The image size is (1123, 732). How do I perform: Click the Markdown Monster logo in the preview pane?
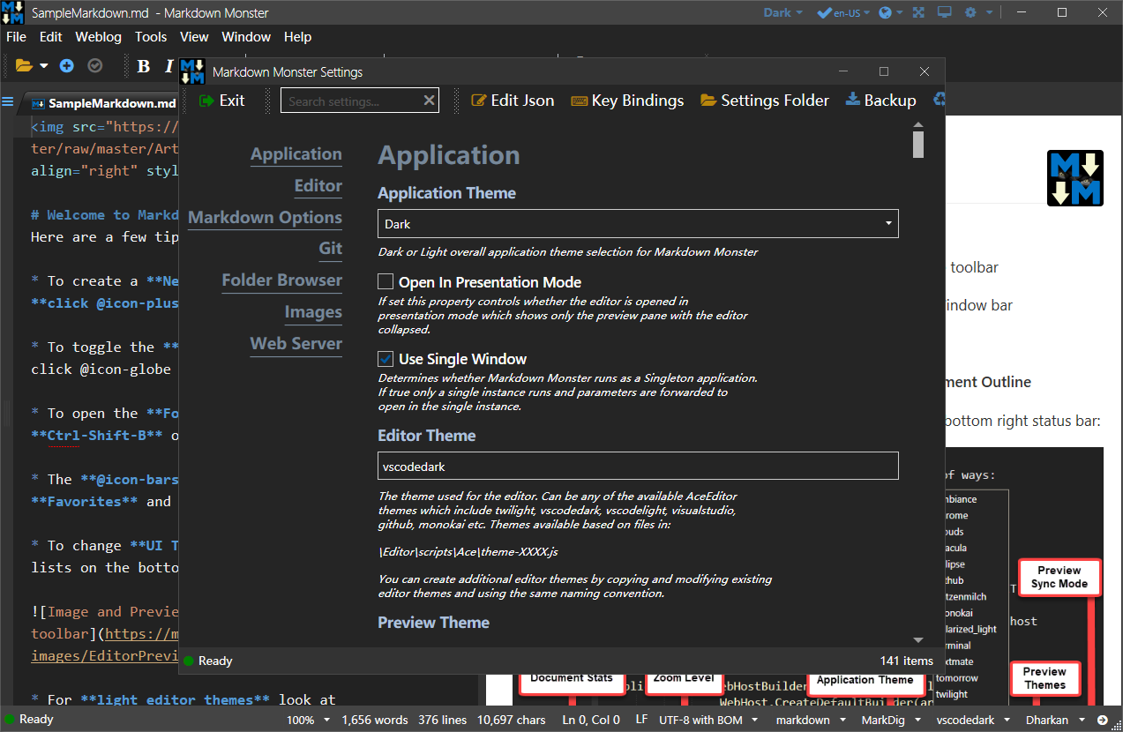coord(1075,179)
